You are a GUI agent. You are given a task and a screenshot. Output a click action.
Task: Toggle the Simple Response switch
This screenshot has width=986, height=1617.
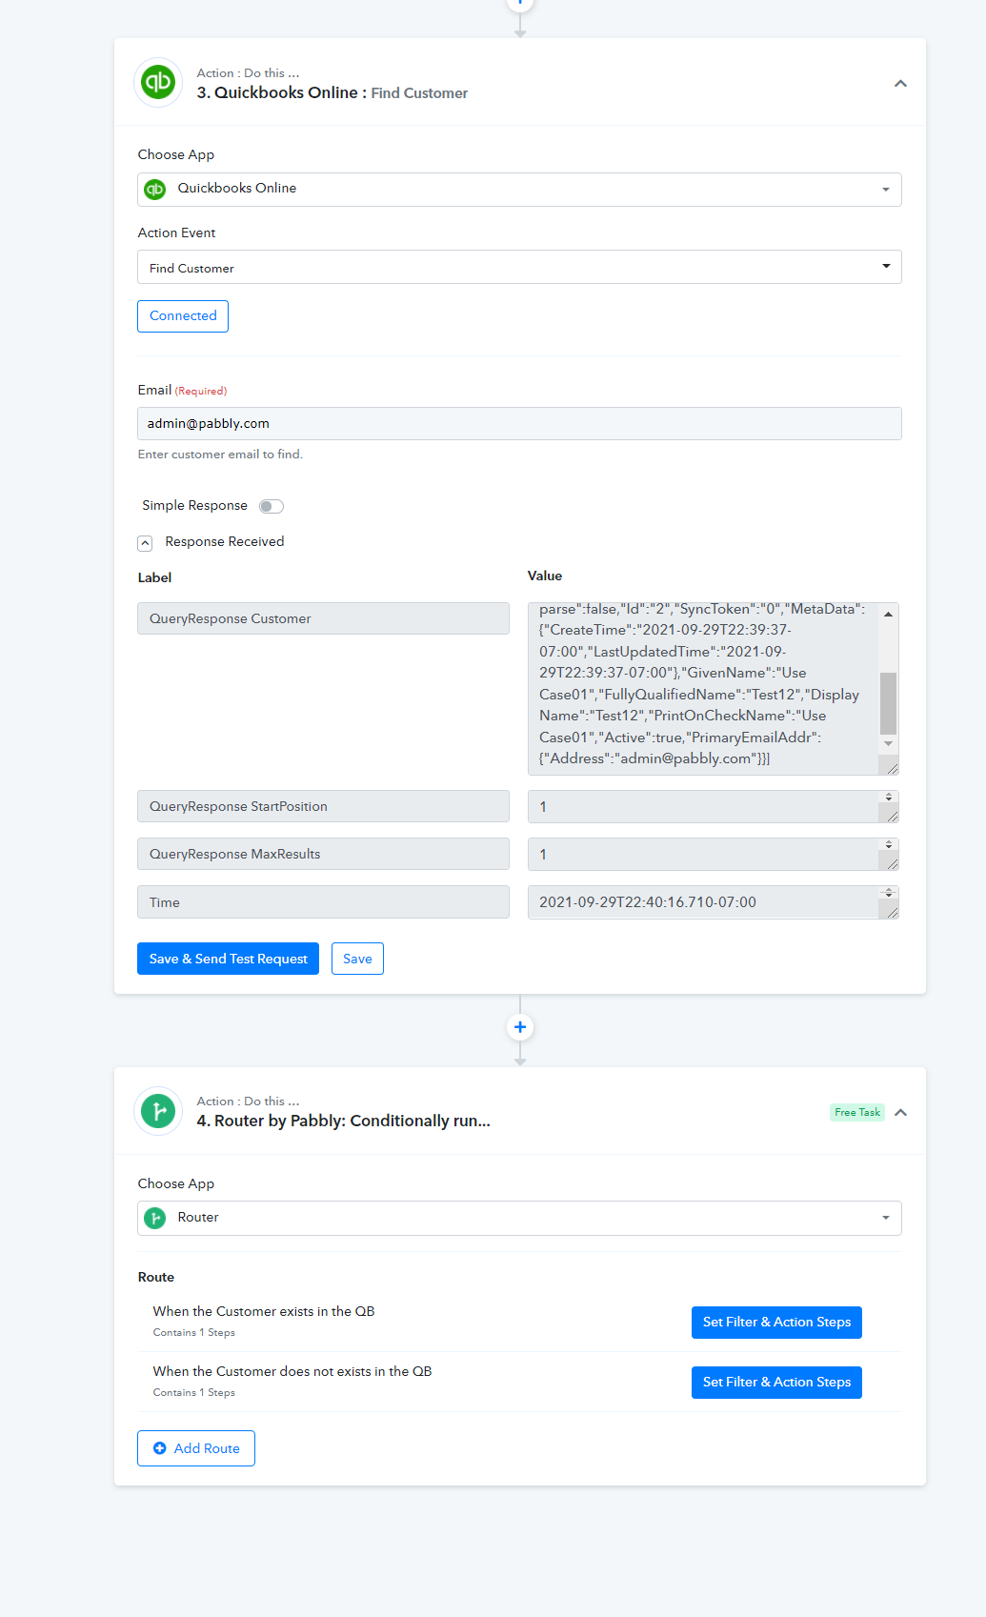click(x=272, y=506)
